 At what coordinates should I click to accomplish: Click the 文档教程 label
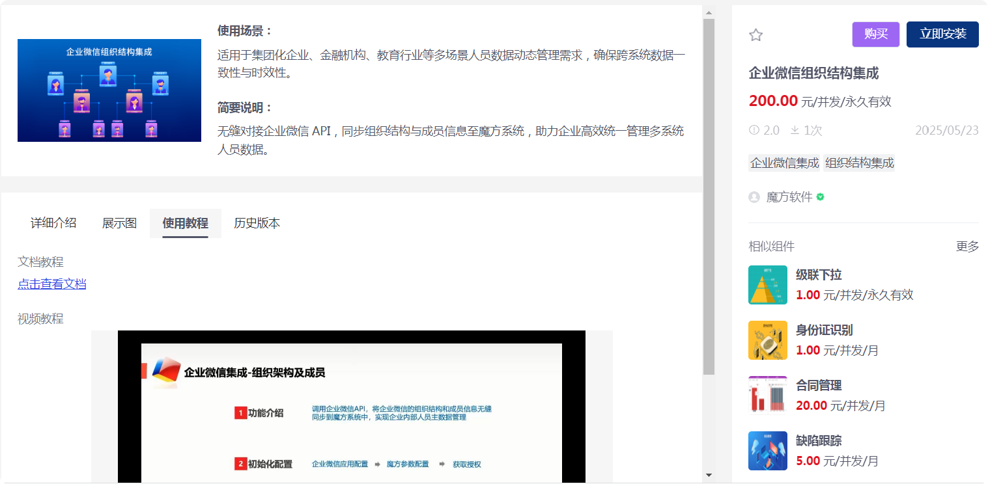point(40,262)
